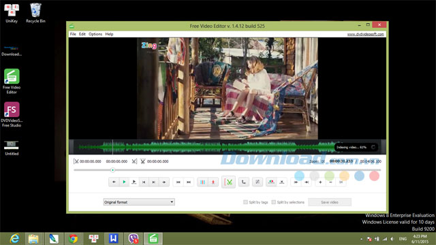The width and height of the screenshot is (436, 245).
Task: Open Internet Explorer from the taskbar
Action: click(x=14, y=239)
